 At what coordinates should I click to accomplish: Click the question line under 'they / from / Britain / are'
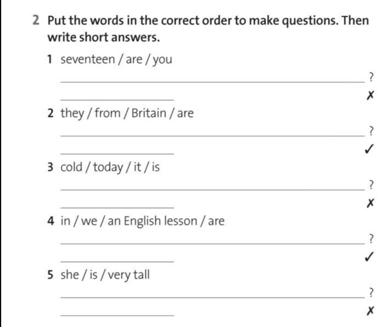(212, 136)
